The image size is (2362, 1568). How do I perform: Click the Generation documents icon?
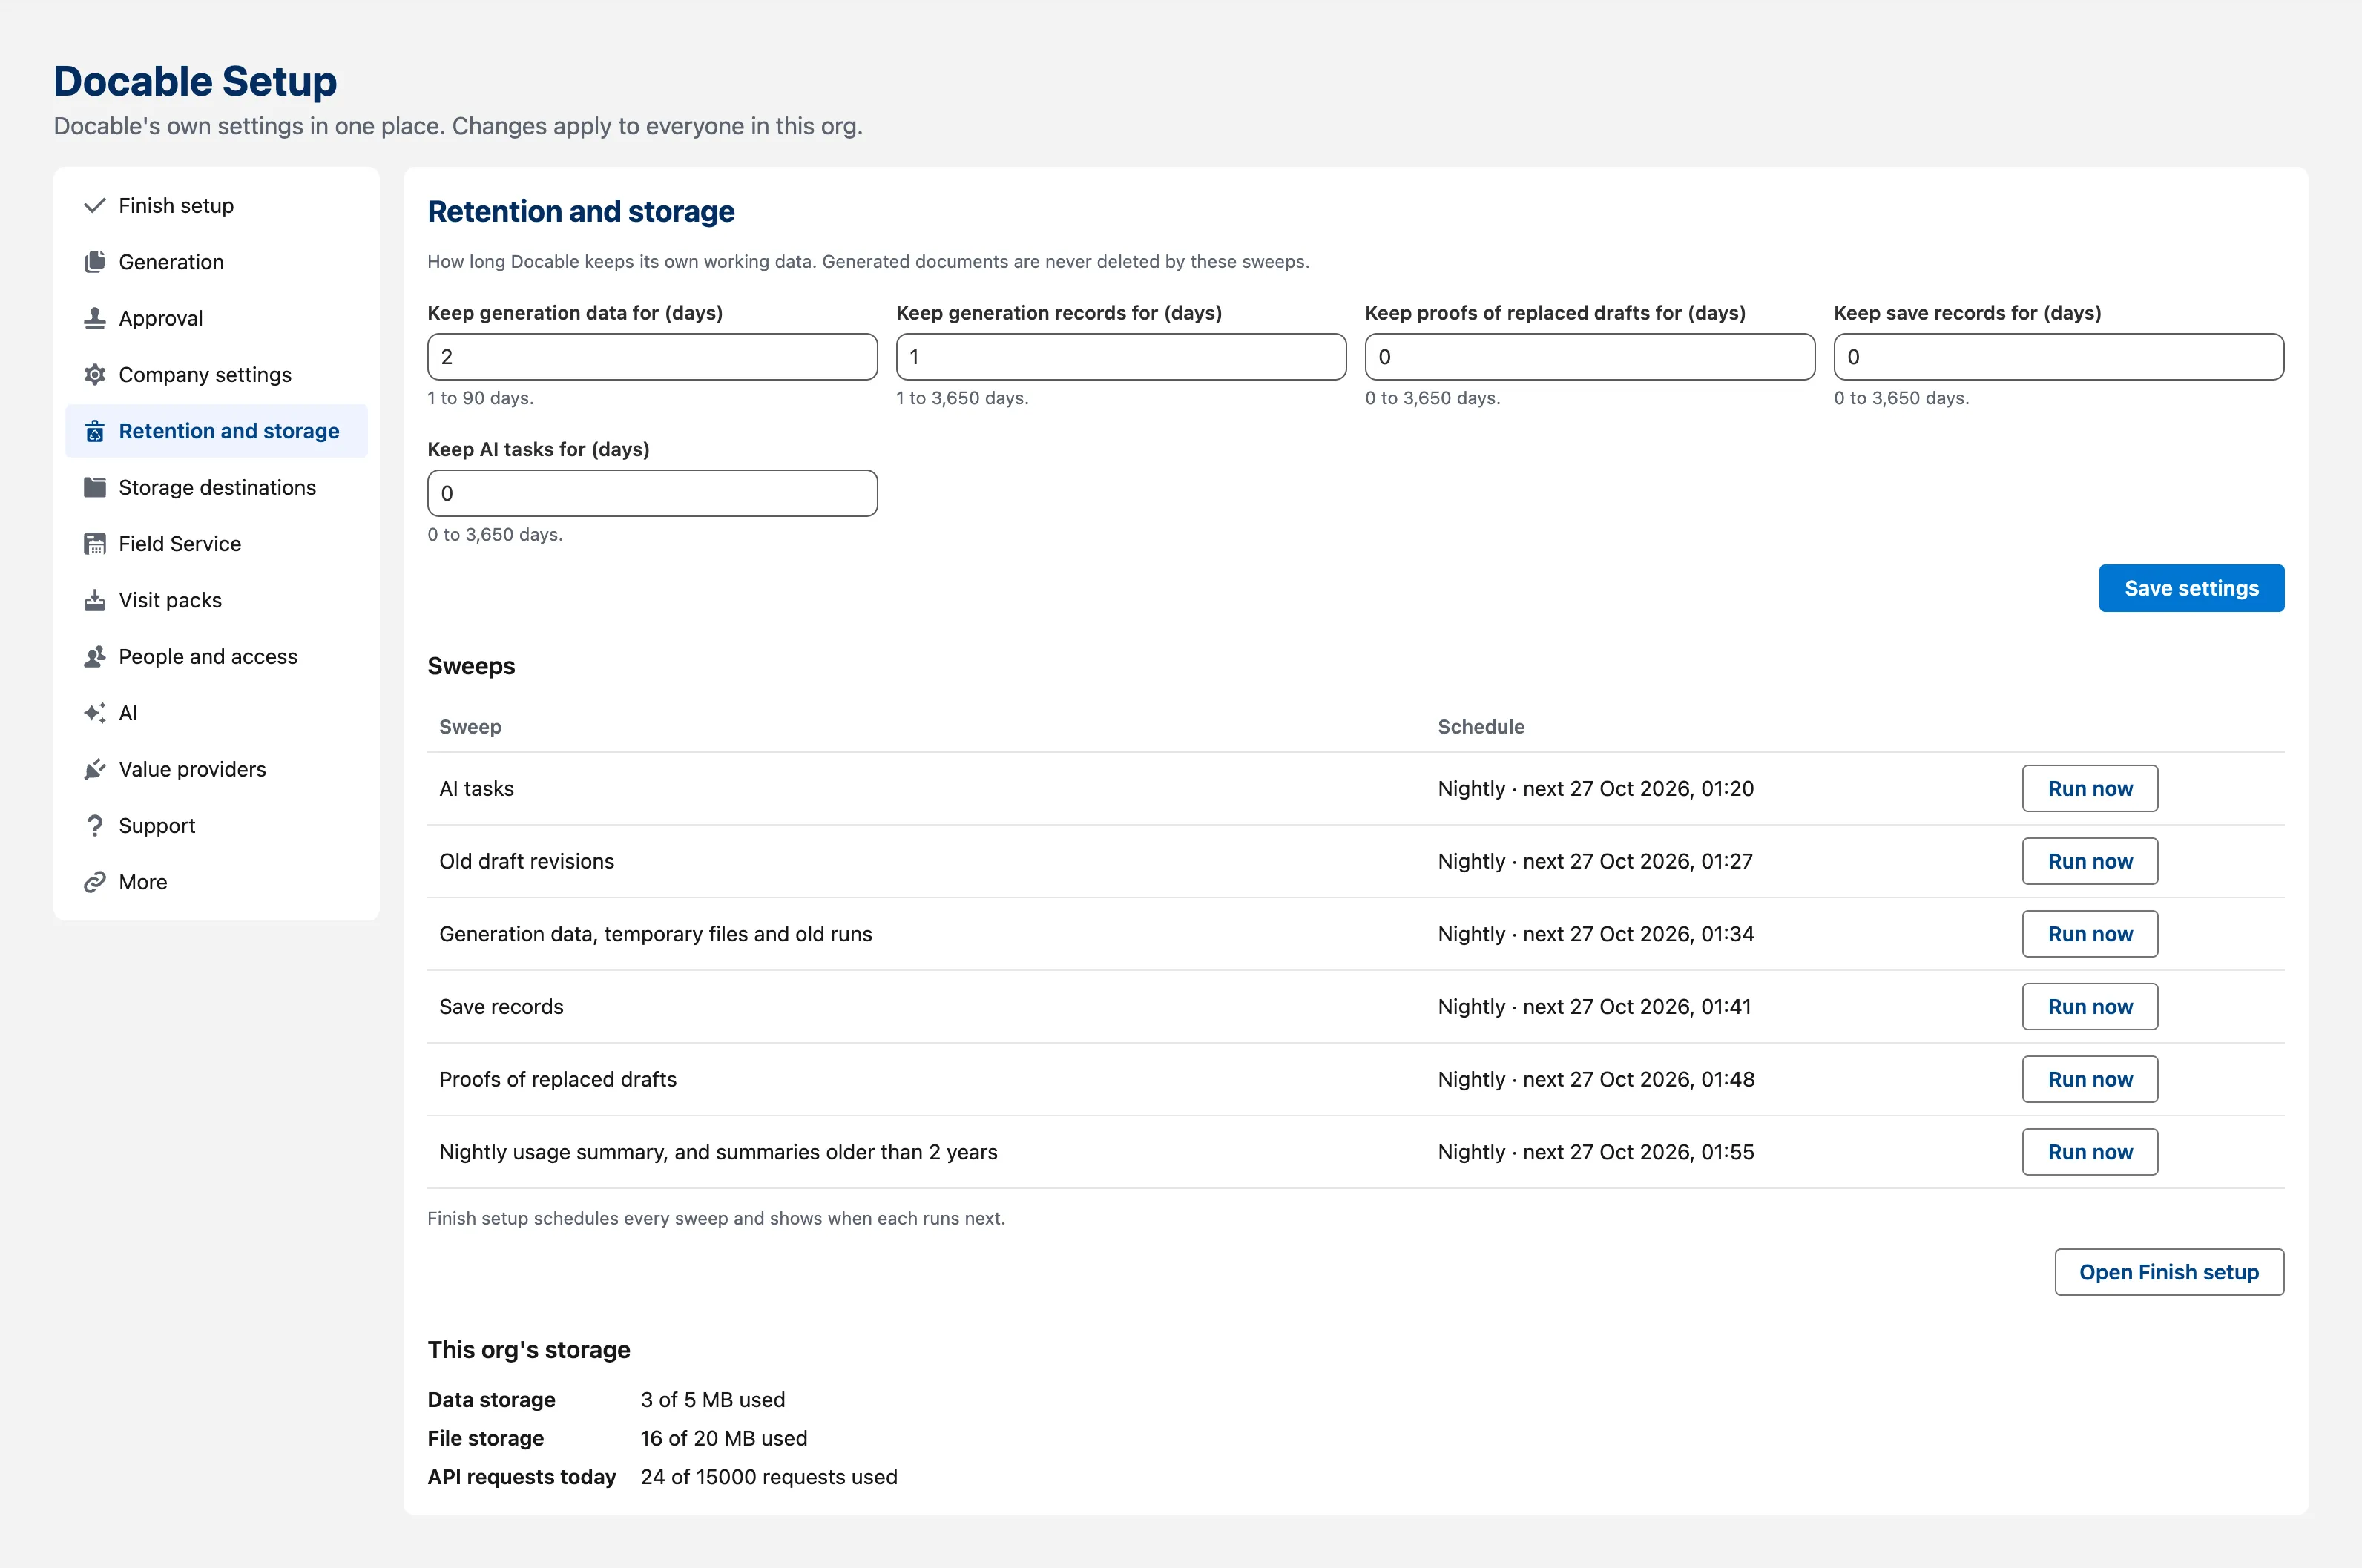[95, 262]
